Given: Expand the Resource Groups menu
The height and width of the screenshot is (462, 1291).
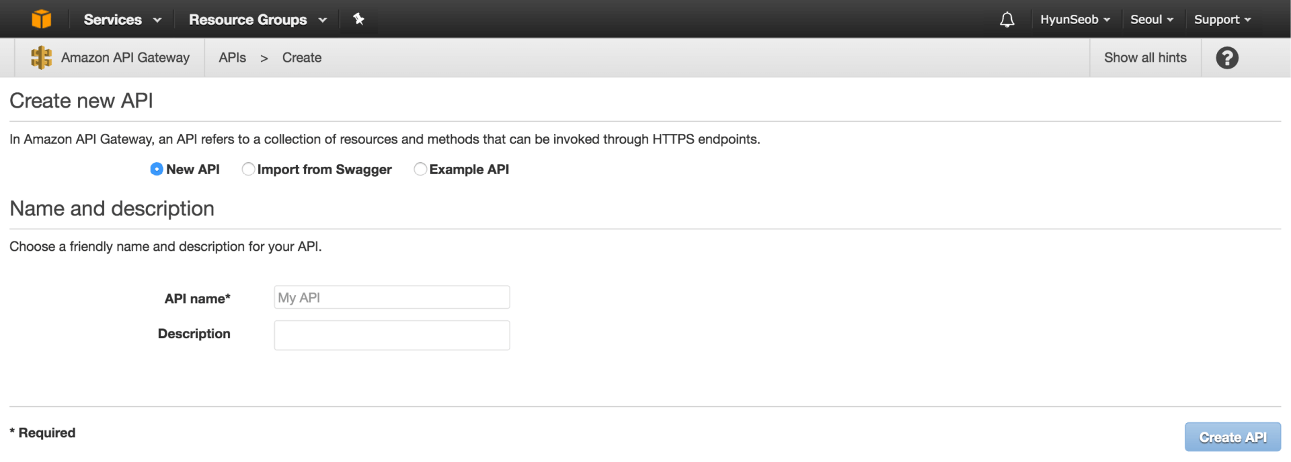Looking at the screenshot, I should coord(258,20).
